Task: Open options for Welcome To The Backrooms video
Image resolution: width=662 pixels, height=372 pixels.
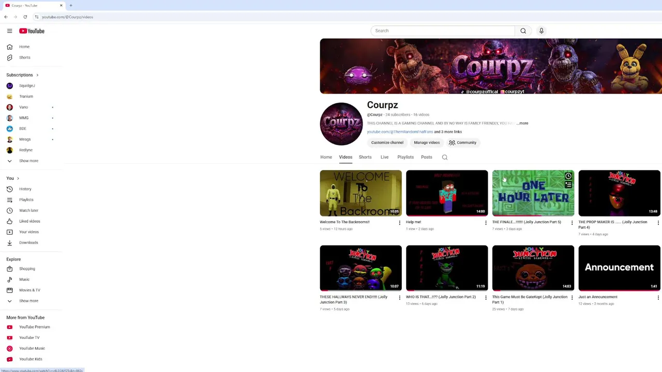Action: pyautogui.click(x=399, y=223)
